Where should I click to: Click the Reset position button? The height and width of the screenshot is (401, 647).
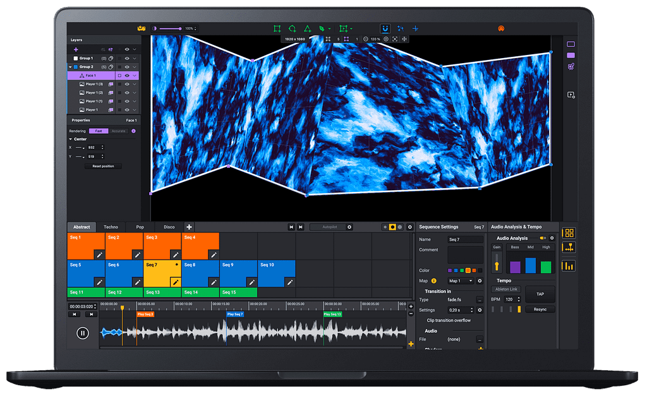103,166
